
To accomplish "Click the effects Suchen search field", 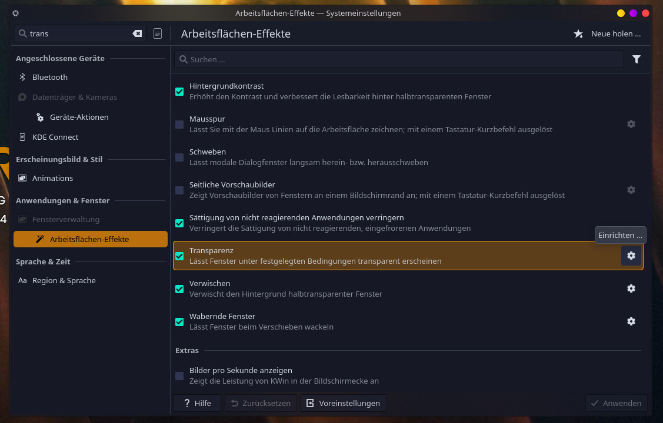I will 399,59.
